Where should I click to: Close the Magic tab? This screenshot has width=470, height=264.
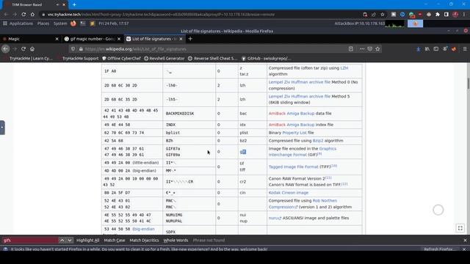(x=57, y=39)
